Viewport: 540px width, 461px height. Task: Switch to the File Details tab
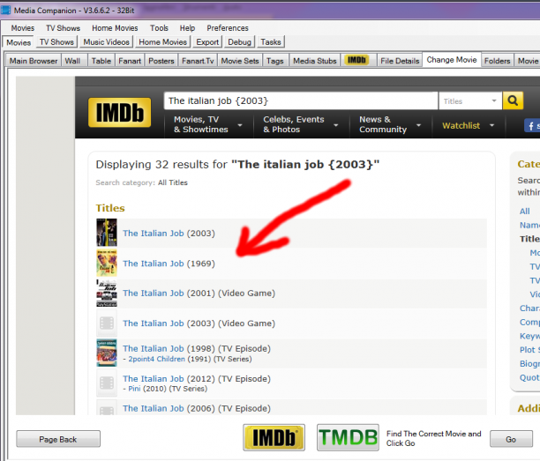click(400, 61)
